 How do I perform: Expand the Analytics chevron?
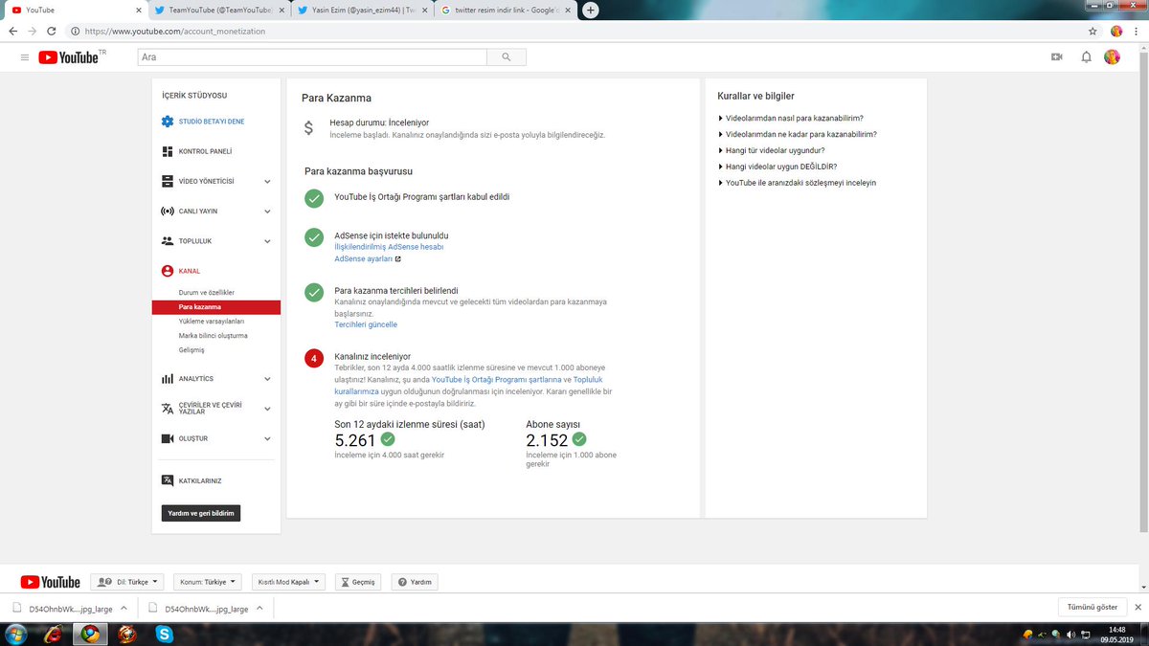[267, 379]
